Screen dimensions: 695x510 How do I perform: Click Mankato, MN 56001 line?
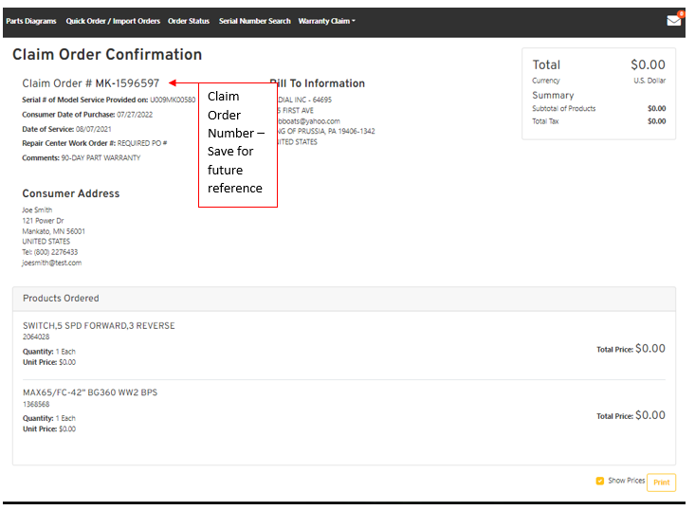[x=54, y=231]
